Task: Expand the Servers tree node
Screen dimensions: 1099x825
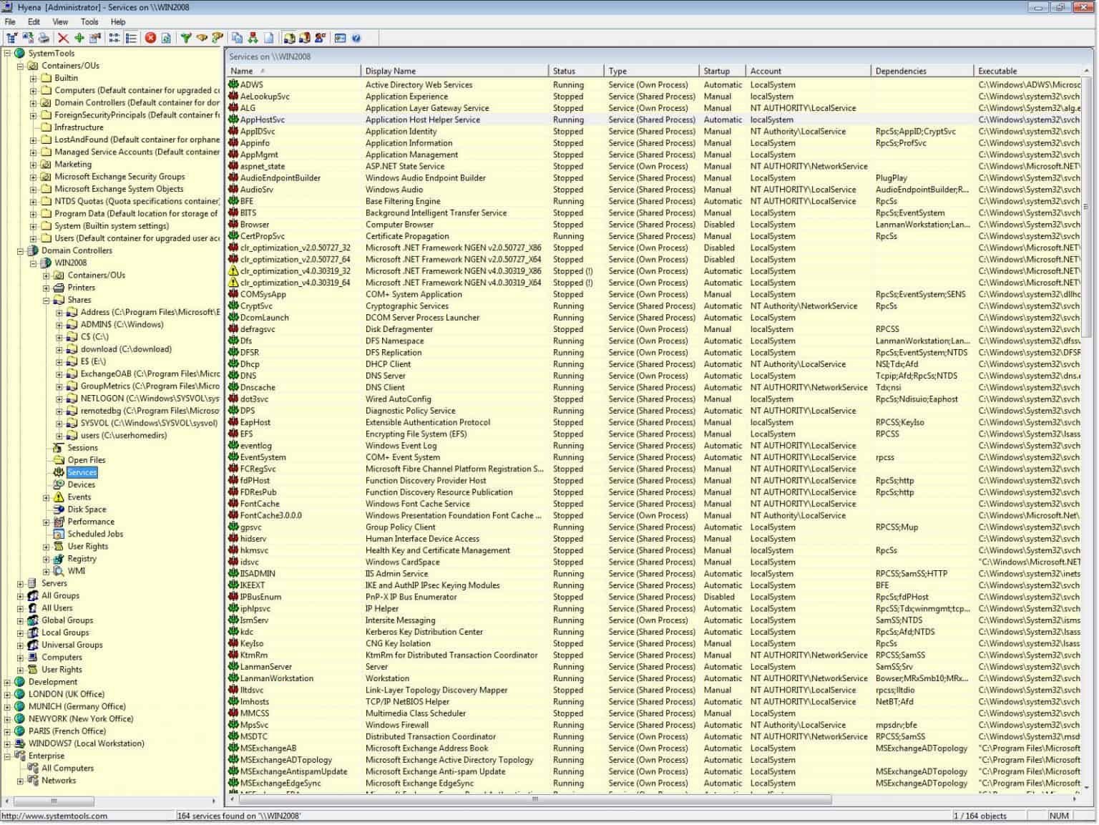Action: 19,582
